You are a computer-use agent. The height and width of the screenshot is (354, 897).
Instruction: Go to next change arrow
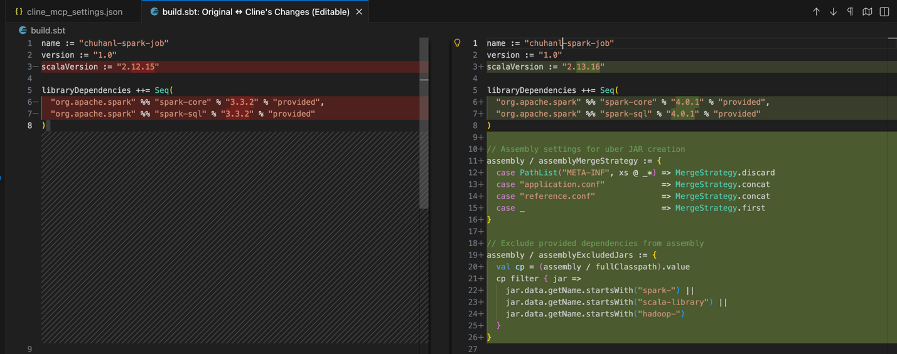tap(833, 11)
